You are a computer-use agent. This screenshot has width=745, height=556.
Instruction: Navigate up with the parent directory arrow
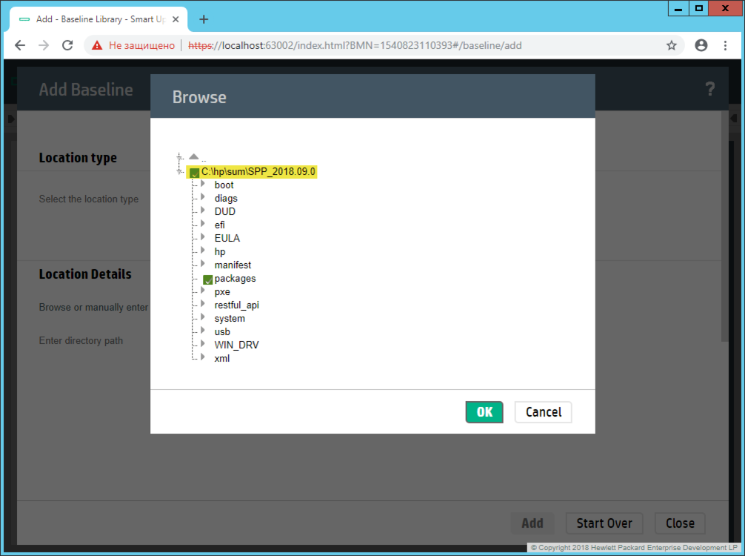coord(193,156)
